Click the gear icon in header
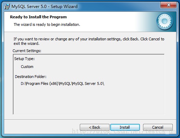Viewport: 180px width, 138px height. pyautogui.click(x=164, y=21)
